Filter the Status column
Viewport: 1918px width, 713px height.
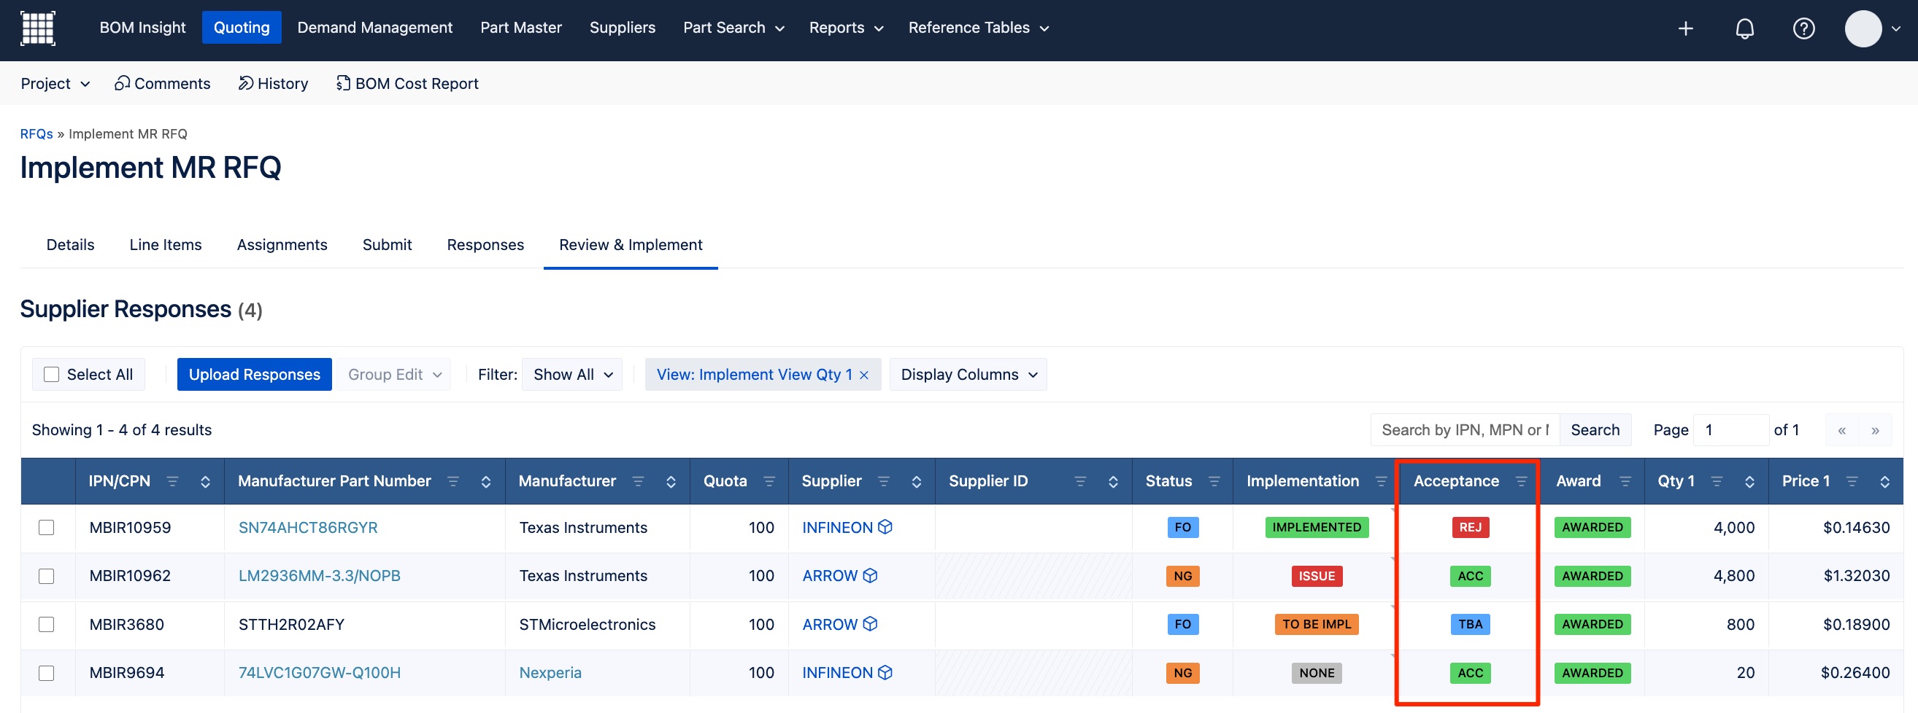tap(1214, 481)
